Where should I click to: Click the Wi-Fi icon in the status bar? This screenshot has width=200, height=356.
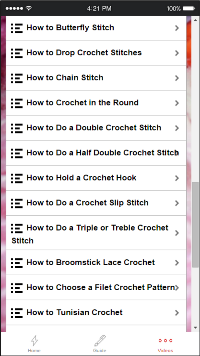pyautogui.click(x=29, y=8)
